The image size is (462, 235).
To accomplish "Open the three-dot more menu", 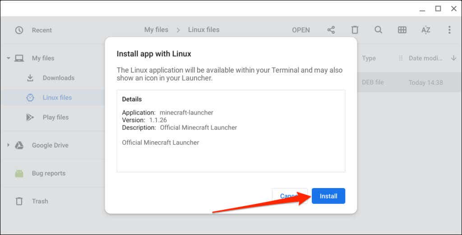I will point(449,30).
